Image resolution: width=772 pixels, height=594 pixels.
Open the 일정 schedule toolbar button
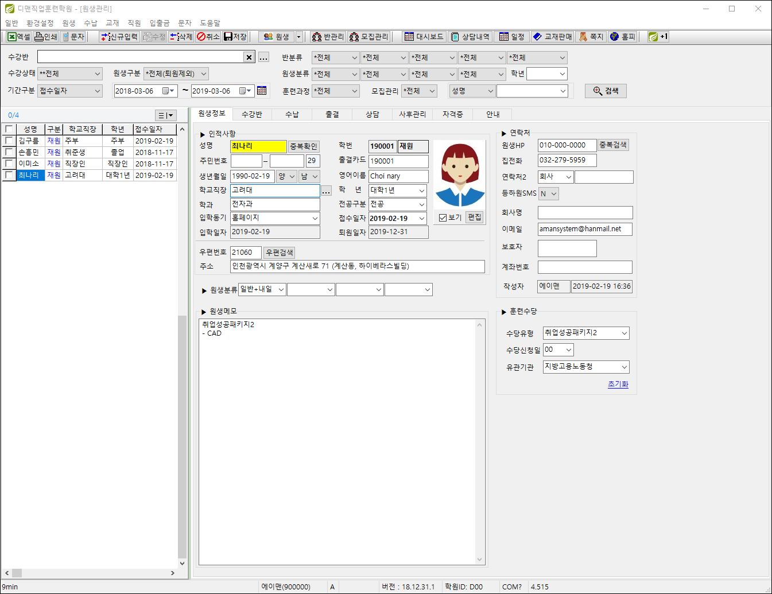511,37
